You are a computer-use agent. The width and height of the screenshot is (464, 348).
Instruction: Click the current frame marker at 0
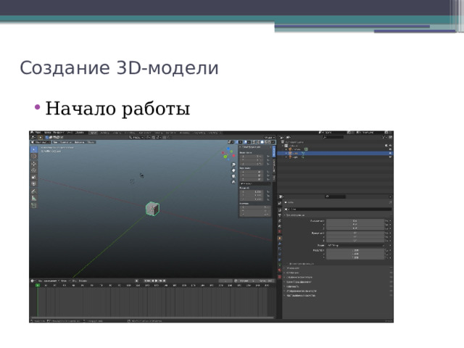point(38,285)
